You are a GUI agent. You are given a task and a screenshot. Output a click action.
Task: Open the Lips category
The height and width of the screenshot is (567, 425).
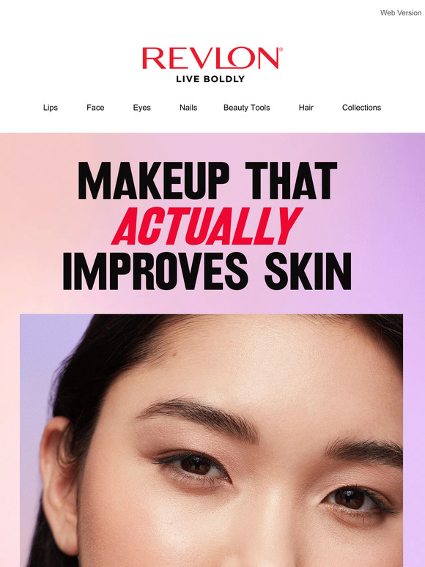(51, 108)
